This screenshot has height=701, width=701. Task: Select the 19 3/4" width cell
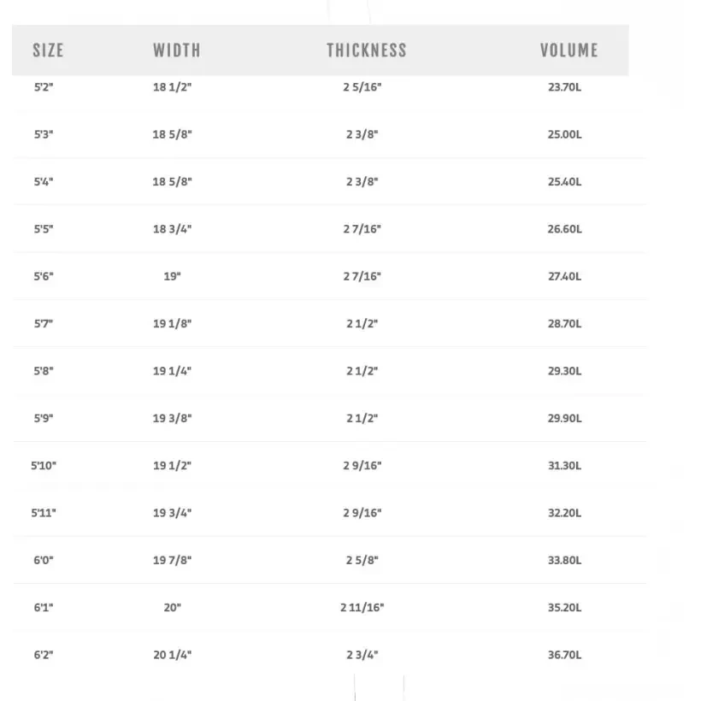pyautogui.click(x=173, y=513)
